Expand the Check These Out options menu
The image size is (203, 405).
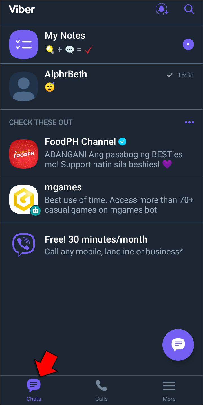pos(189,122)
